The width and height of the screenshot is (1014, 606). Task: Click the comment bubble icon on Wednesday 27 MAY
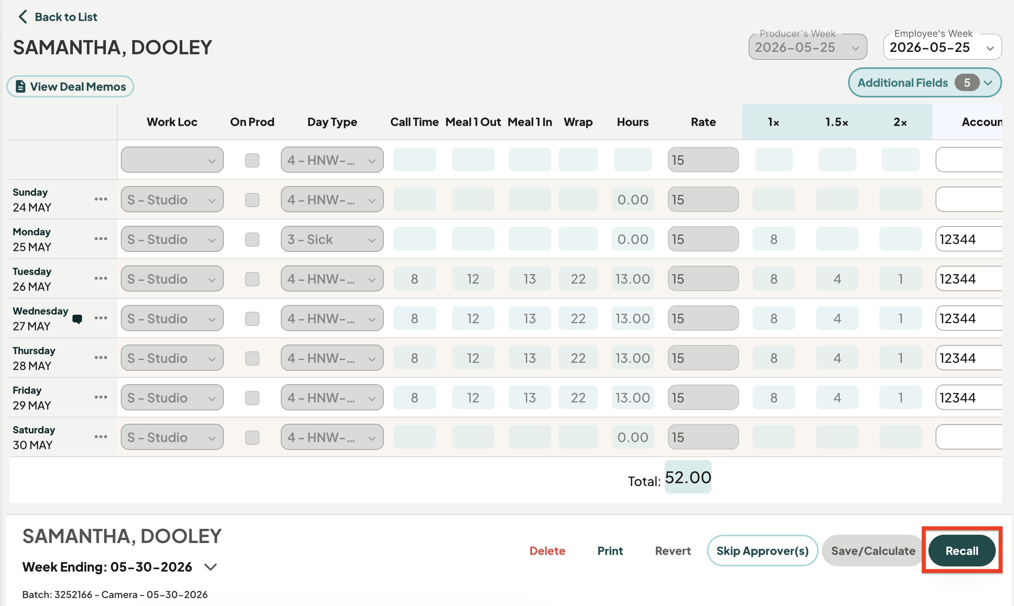click(77, 319)
